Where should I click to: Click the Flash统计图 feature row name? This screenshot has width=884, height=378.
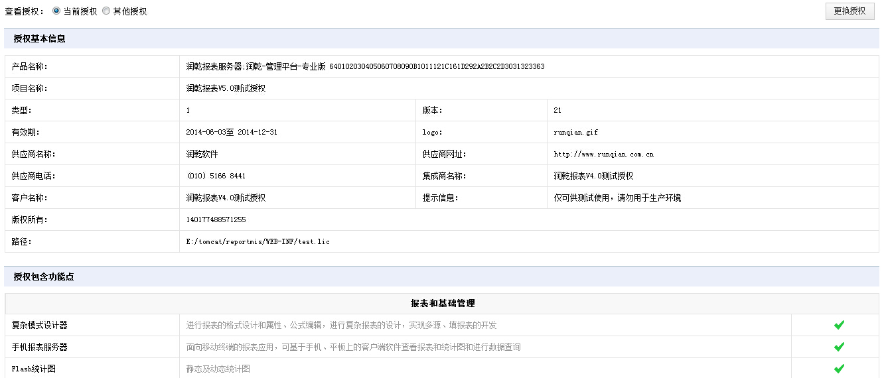coord(34,369)
